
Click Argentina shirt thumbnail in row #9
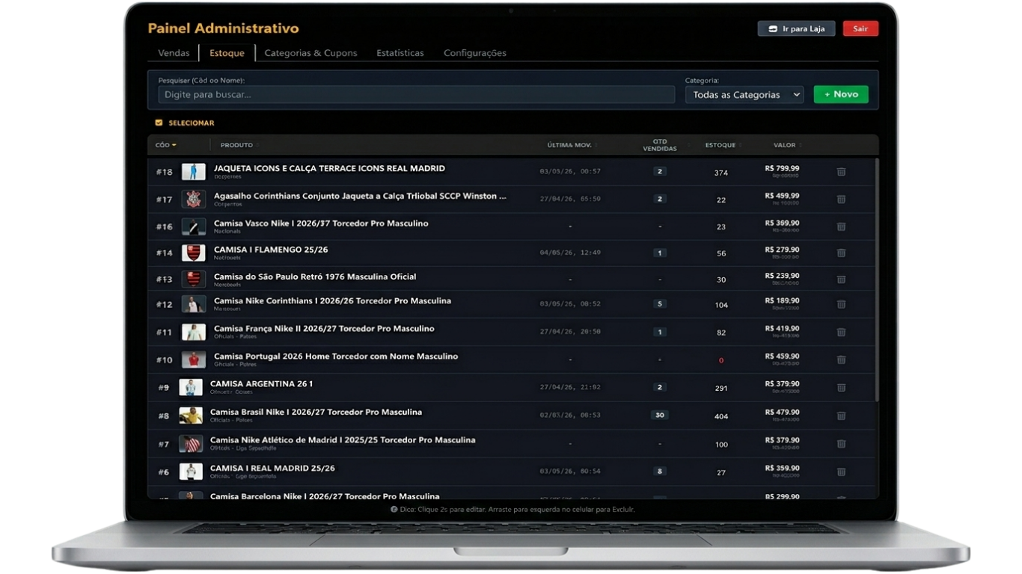[x=191, y=387]
